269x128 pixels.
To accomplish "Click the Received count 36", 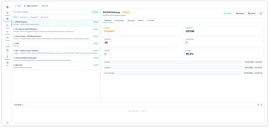I will pyautogui.click(x=106, y=43).
